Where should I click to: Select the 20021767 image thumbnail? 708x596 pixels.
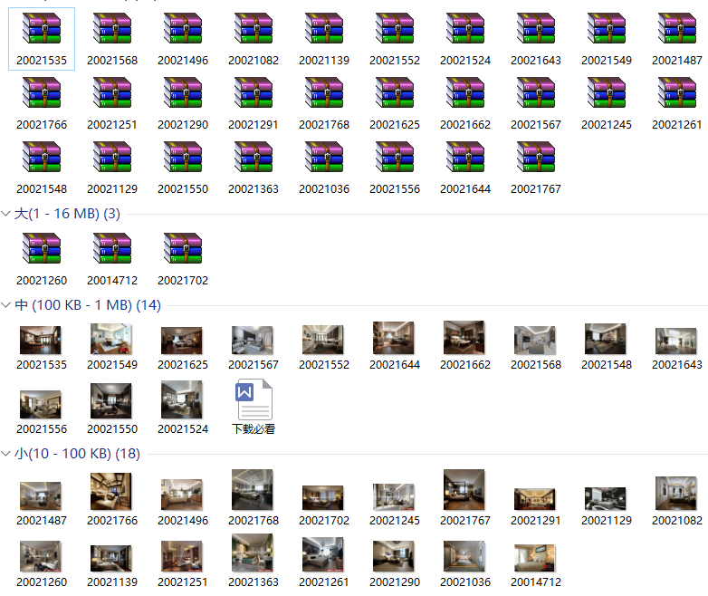[464, 490]
